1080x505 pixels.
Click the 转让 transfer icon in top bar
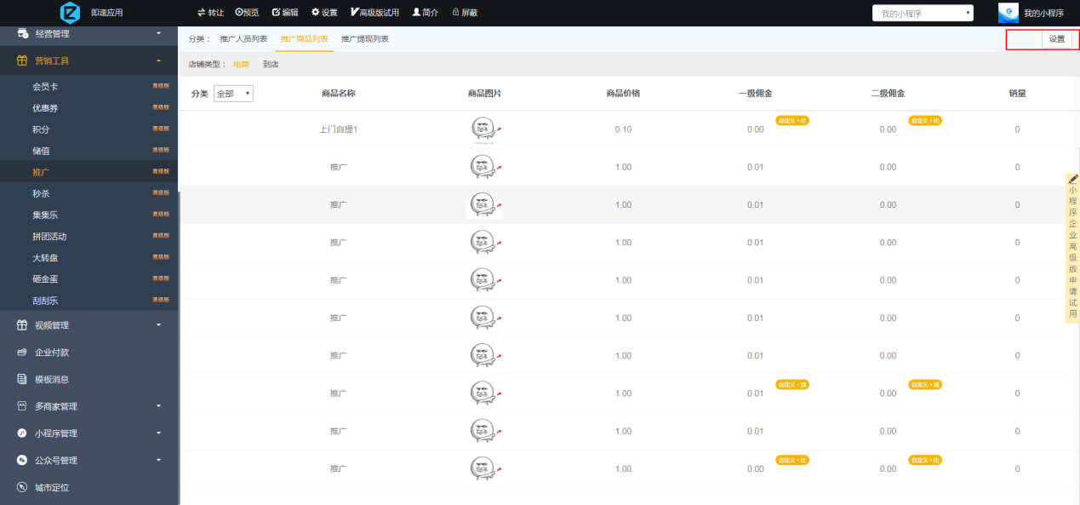click(201, 13)
